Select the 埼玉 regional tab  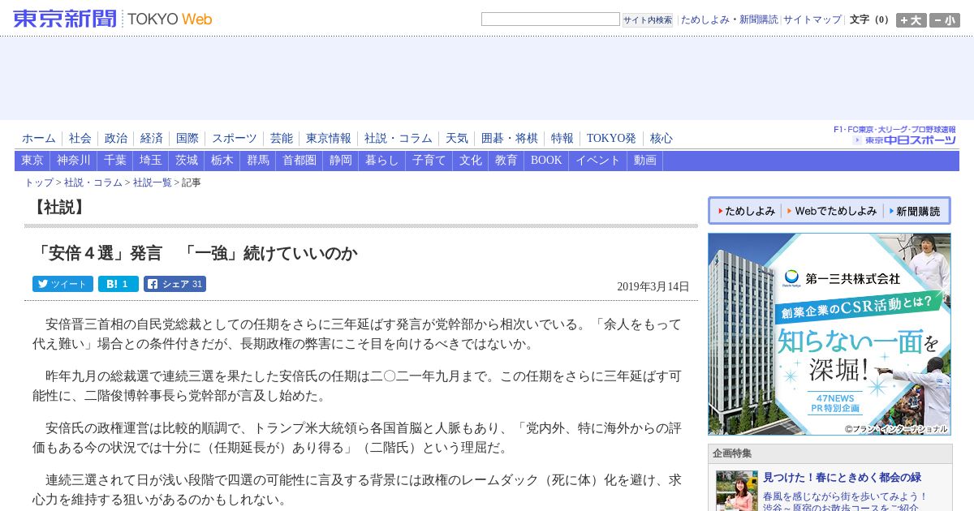[x=151, y=161]
